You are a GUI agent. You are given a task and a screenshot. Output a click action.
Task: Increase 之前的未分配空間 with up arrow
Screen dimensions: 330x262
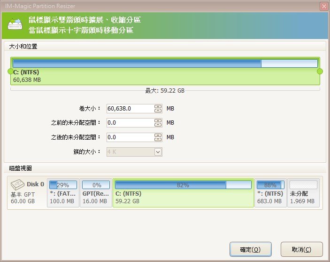tap(158, 121)
